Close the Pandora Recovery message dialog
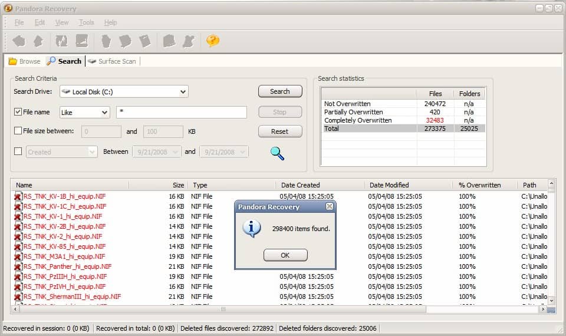 click(x=329, y=206)
